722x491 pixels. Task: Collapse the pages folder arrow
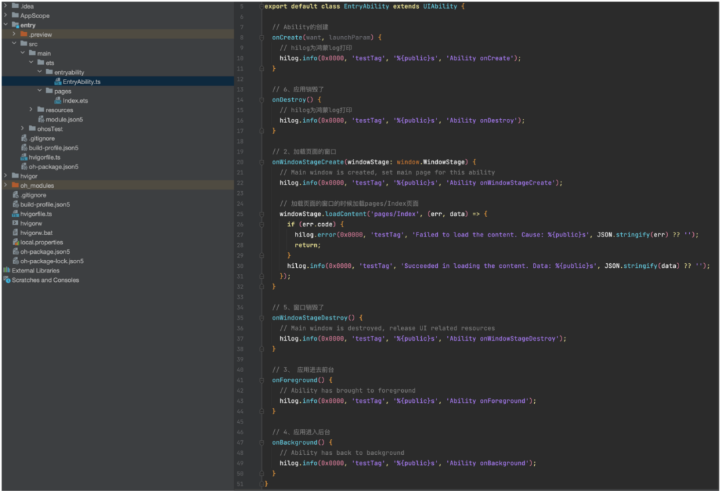point(40,91)
